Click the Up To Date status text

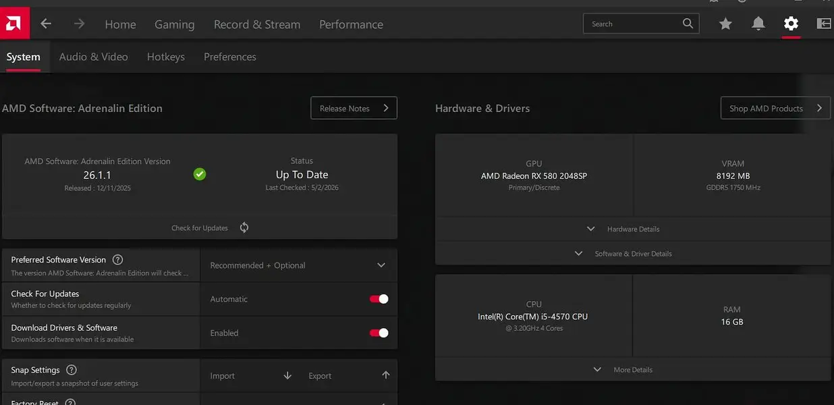[x=302, y=174]
